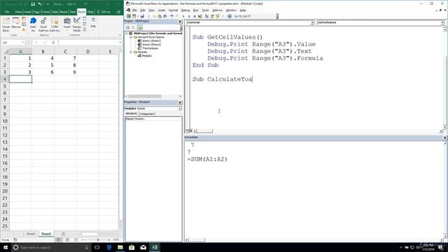Select cell C3 containing 9
The width and height of the screenshot is (448, 252).
click(65, 72)
